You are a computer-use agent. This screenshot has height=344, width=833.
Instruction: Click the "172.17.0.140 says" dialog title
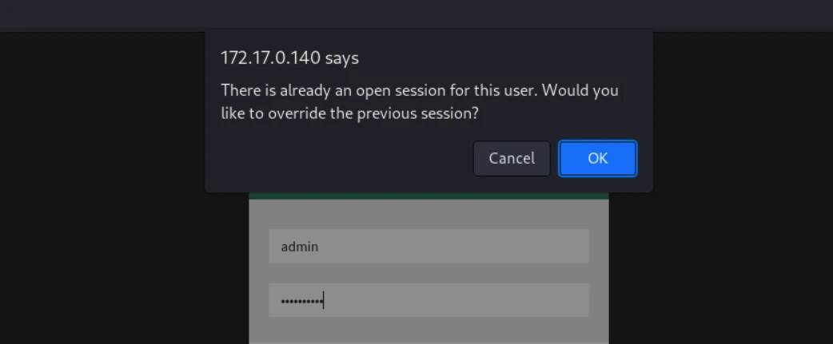[x=289, y=58]
